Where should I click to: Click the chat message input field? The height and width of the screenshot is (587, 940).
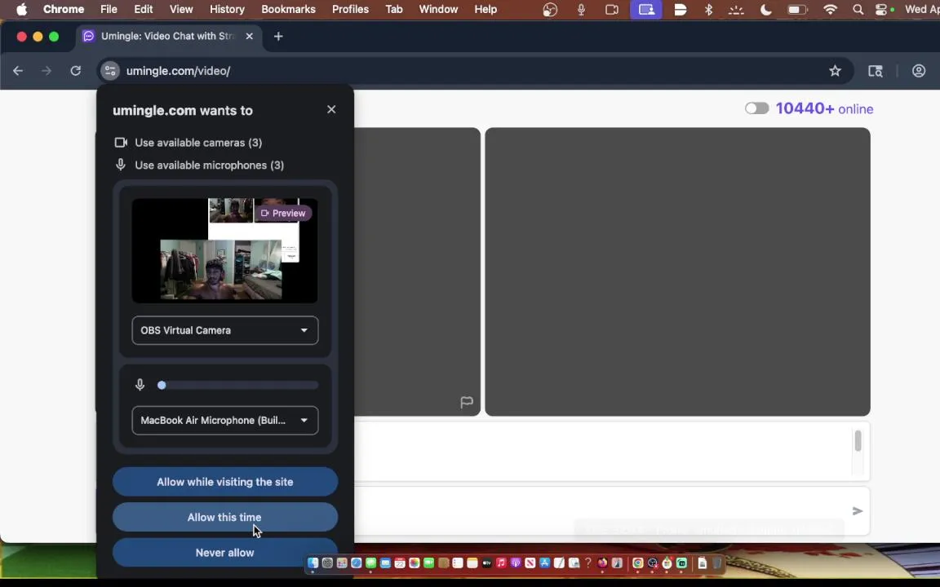coord(600,511)
